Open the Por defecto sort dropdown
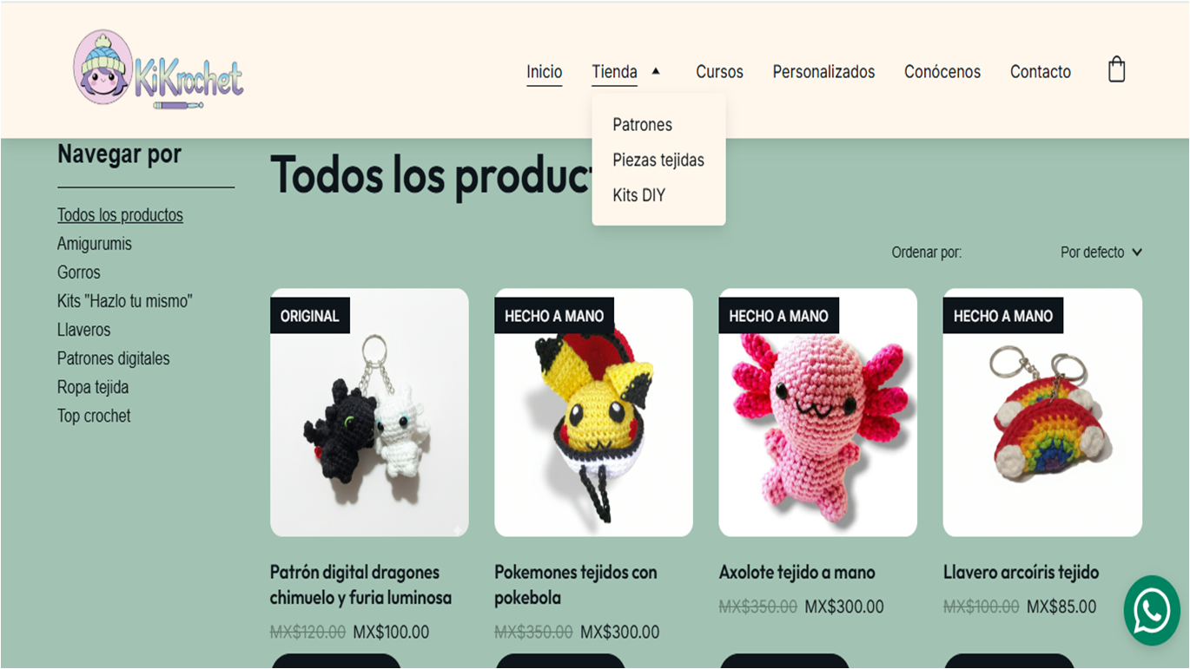The width and height of the screenshot is (1190, 669). pos(1101,253)
